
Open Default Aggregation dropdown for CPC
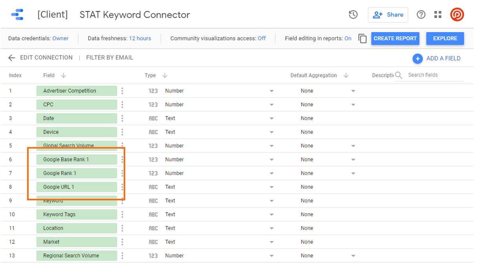353,105
